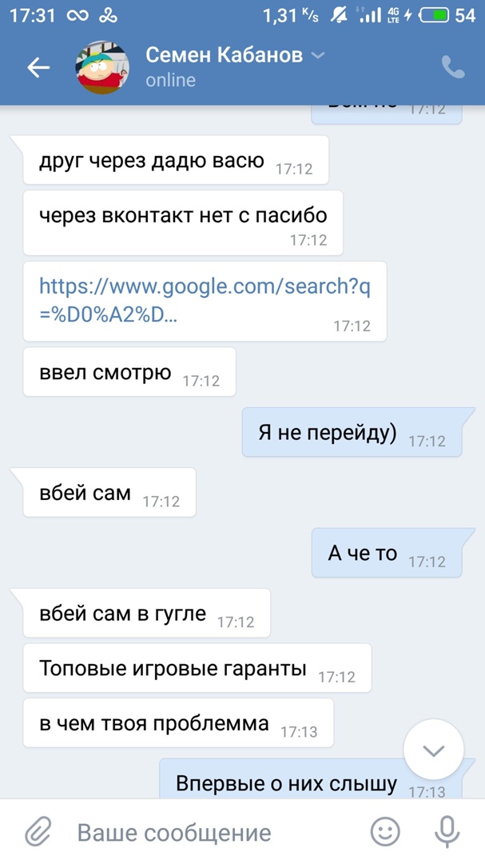This screenshot has height=864, width=485.
Task: Tap the 'Ваше сообщение' text field
Action: pos(208,832)
